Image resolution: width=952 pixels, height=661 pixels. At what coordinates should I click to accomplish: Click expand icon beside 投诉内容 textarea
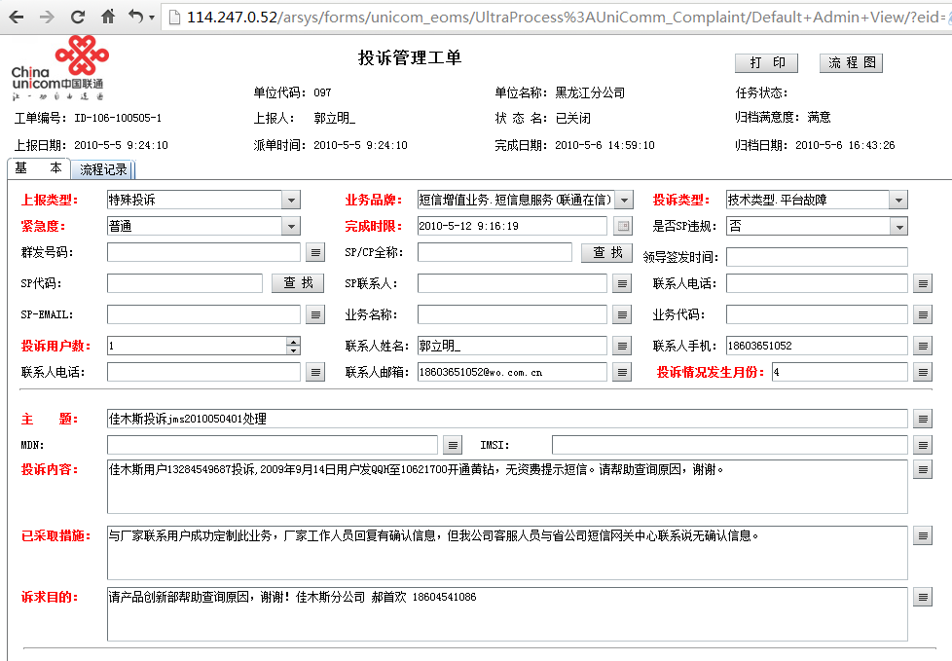pyautogui.click(x=923, y=469)
